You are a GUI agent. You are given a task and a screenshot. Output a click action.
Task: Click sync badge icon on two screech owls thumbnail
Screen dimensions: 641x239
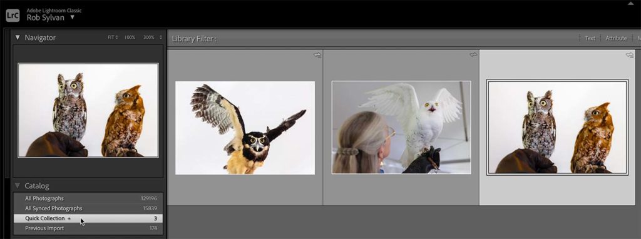pyautogui.click(x=630, y=55)
